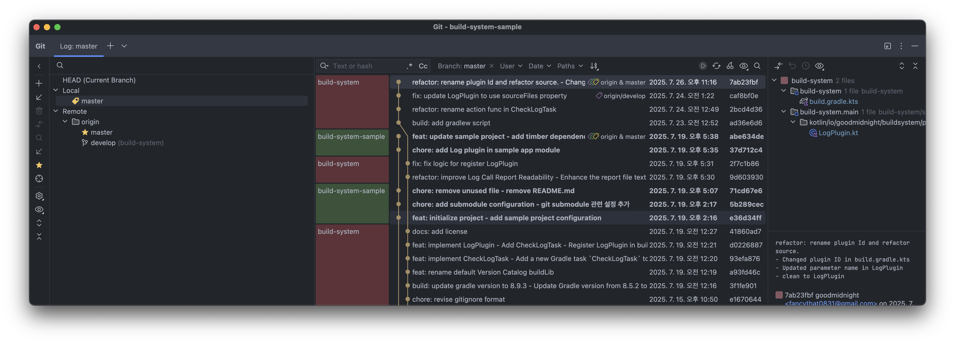The height and width of the screenshot is (344, 955).
Task: Open the graph sort options icon
Action: (x=594, y=66)
